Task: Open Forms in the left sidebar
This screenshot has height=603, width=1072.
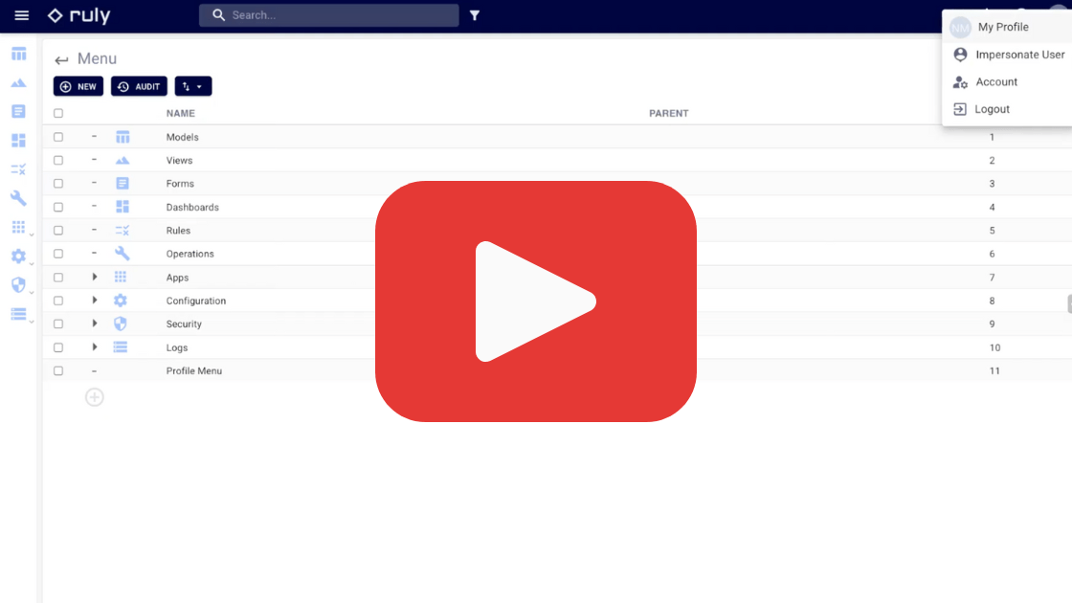Action: click(18, 111)
